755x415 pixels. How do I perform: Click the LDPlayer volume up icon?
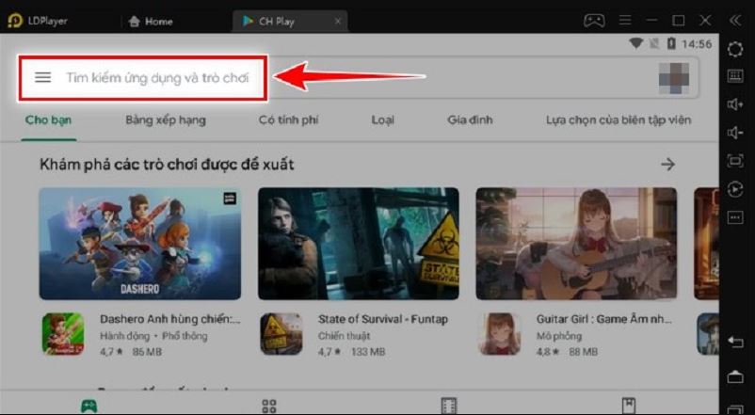coord(736,104)
